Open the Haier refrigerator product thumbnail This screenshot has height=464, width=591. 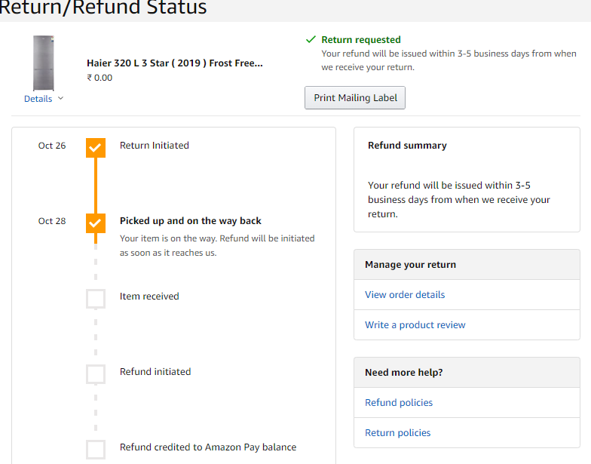pyautogui.click(x=44, y=63)
